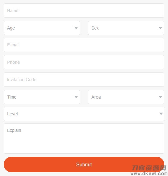This screenshot has width=168, height=176.
Task: Click the Time dropdown arrow icon
Action: 76,97
